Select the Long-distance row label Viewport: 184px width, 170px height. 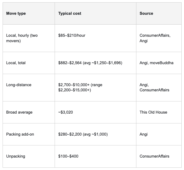tap(19, 85)
